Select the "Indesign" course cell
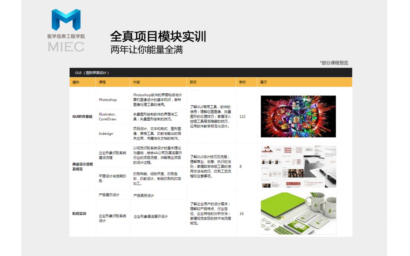The image size is (410, 256). point(106,134)
